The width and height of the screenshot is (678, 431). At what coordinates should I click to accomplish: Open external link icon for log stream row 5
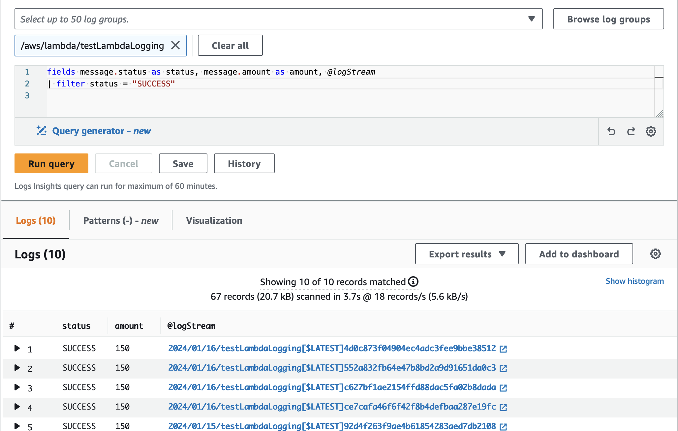(x=503, y=426)
